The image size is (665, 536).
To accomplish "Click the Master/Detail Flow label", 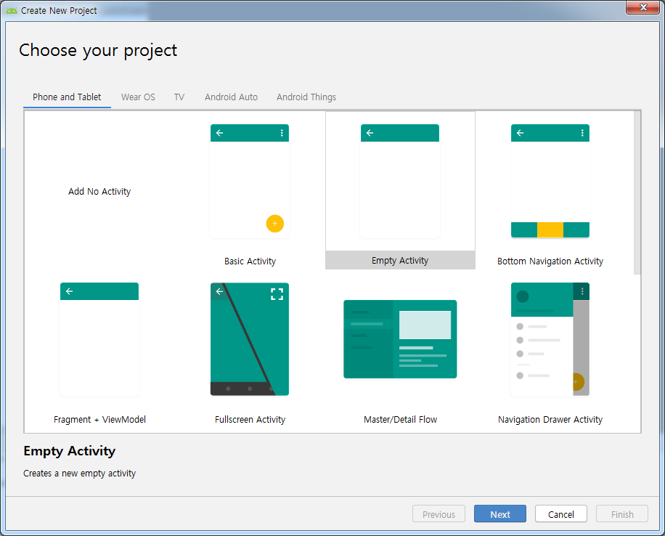I will pos(400,419).
